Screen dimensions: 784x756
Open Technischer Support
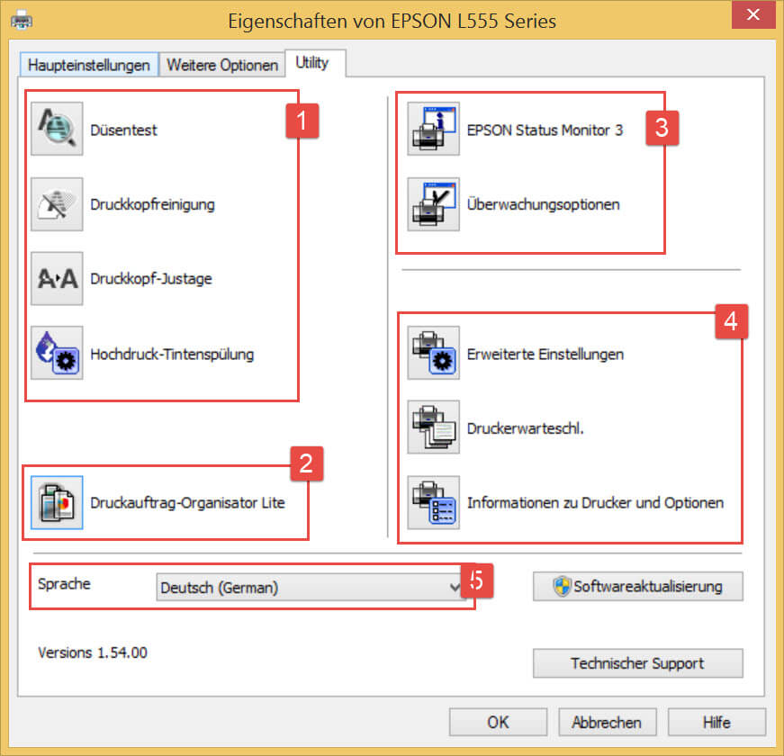638,663
